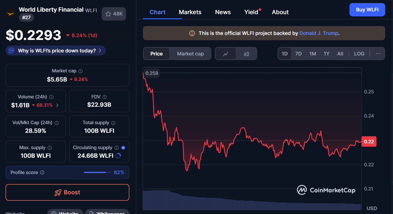
Task: Click the Max. supply info icon
Action: tap(50, 148)
